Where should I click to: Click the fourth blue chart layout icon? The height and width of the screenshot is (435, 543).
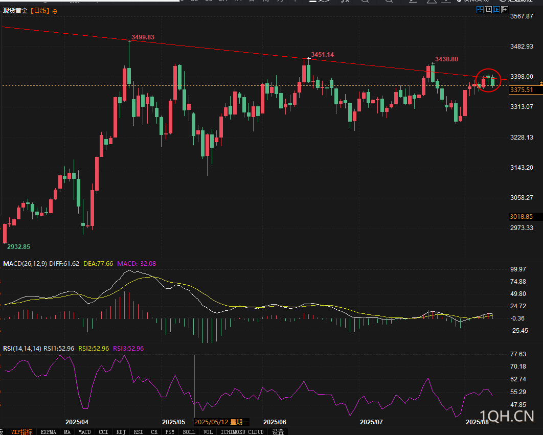tap(504, 10)
